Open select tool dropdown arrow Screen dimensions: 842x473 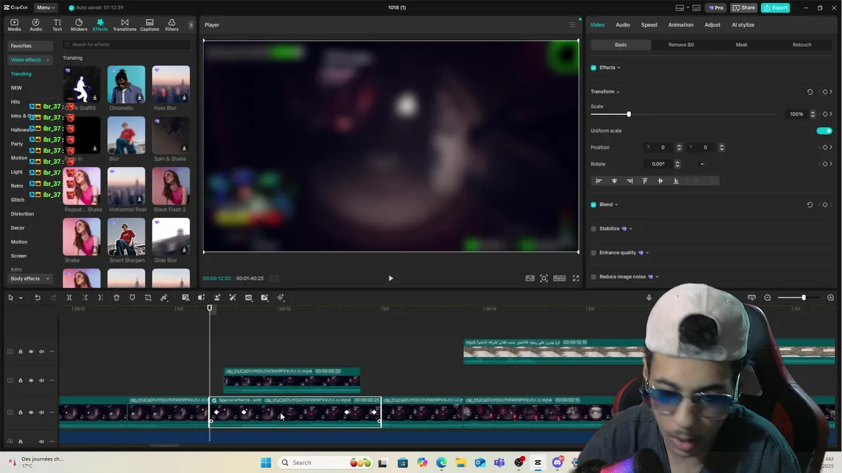click(x=20, y=298)
